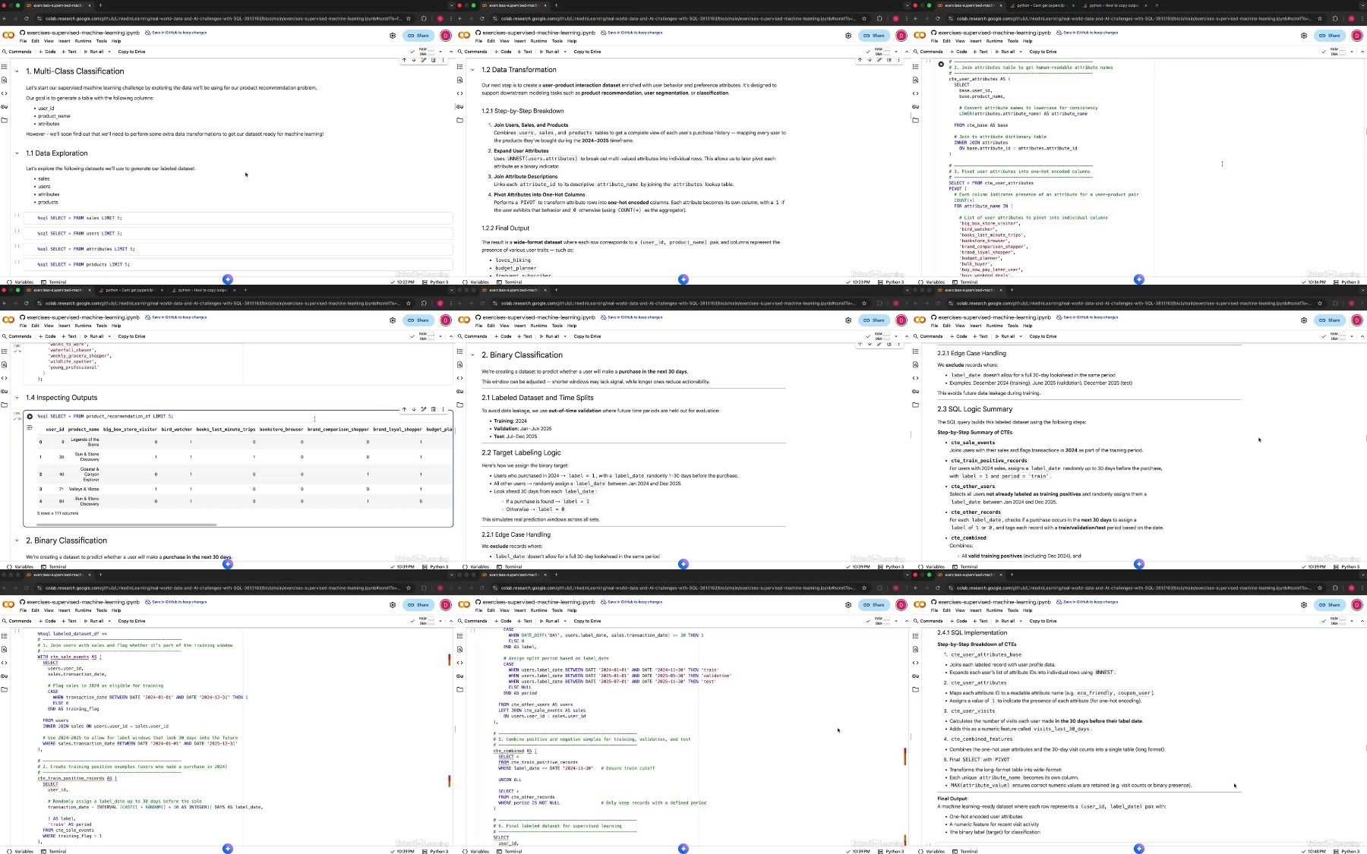Collapse 2. Binary Classification below 1.4 Inspecting Outputs
Image resolution: width=1367 pixels, height=854 pixels.
[x=17, y=540]
